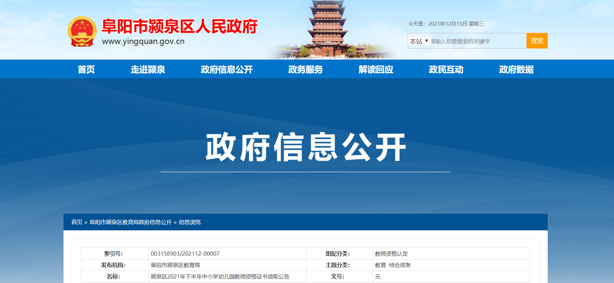Click the 教育 subject category value
614x283 pixels.
(380, 265)
